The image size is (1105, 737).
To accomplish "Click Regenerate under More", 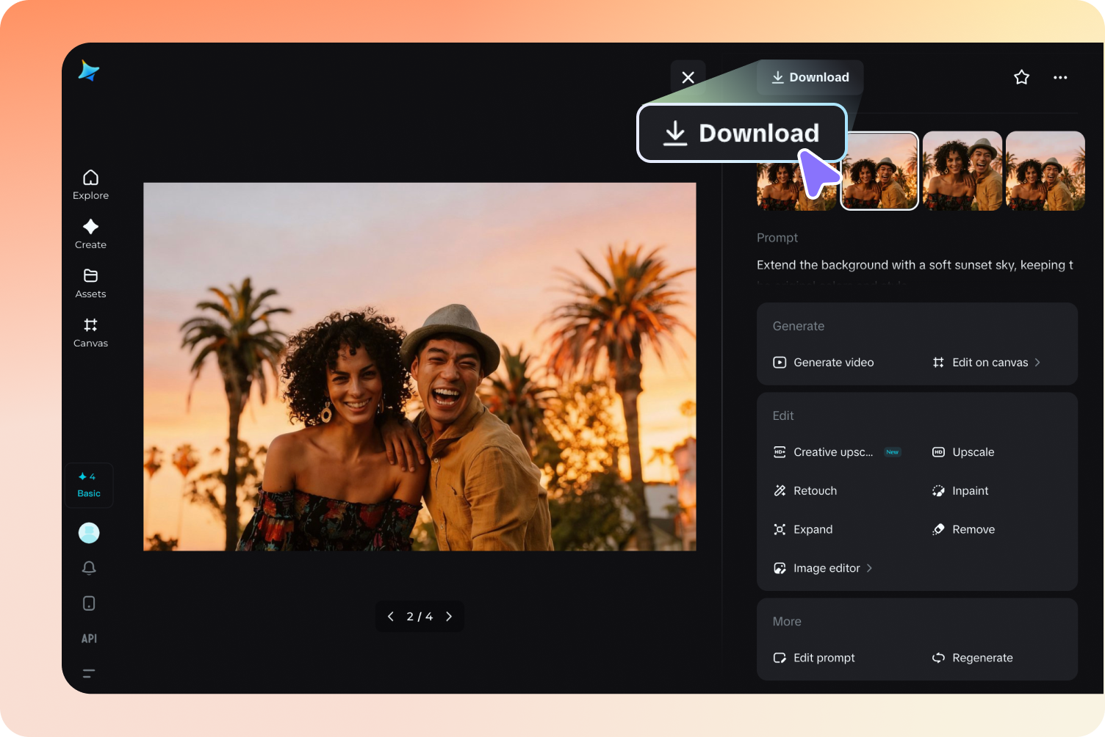I will (982, 658).
